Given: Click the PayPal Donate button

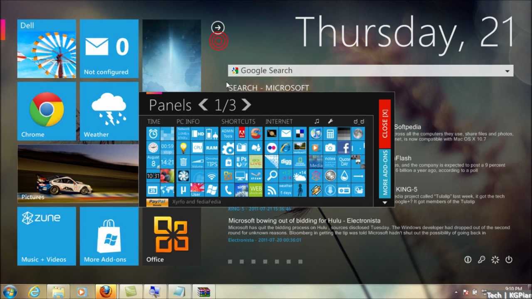Looking at the screenshot, I should [x=157, y=202].
